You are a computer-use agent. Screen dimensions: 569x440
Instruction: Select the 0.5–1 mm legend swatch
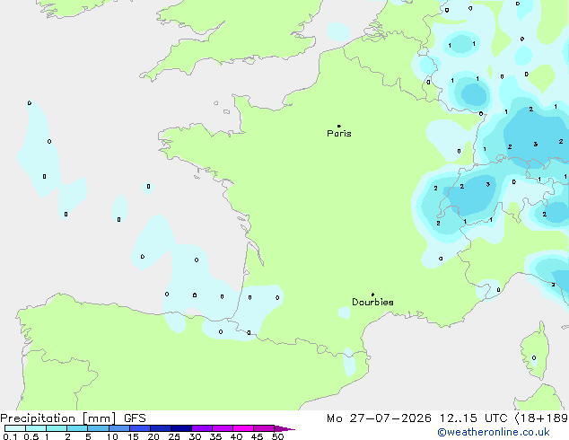[x=36, y=428]
